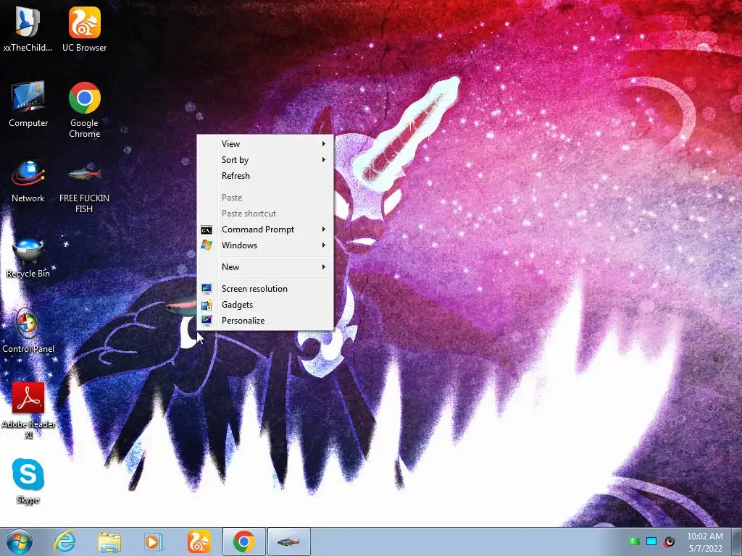
Task: Open the Windows Start menu orb
Action: (x=20, y=542)
